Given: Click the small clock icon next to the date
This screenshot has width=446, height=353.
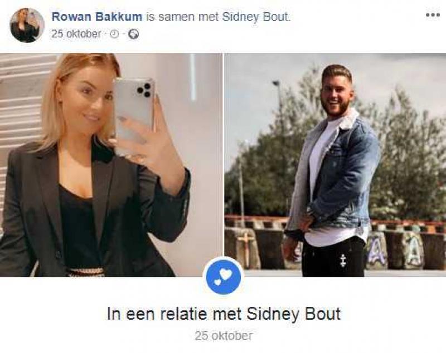Looking at the screenshot, I should (114, 35).
